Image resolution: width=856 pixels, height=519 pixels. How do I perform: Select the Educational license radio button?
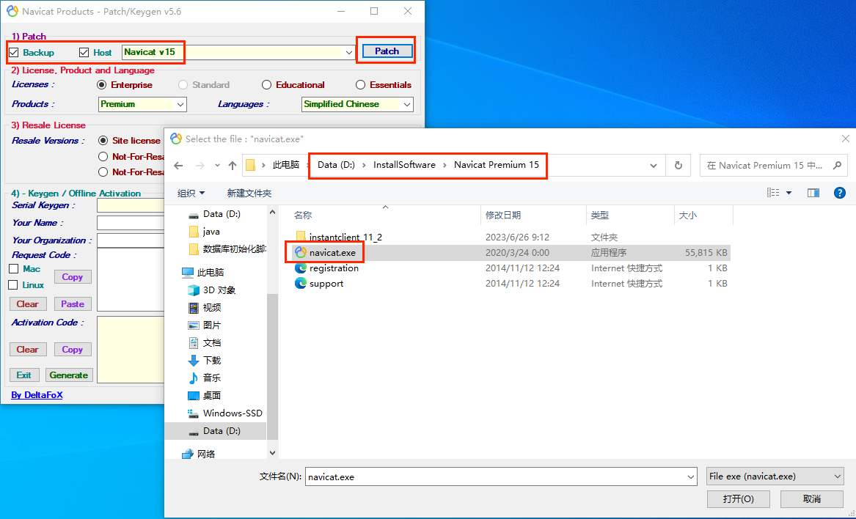(x=266, y=84)
